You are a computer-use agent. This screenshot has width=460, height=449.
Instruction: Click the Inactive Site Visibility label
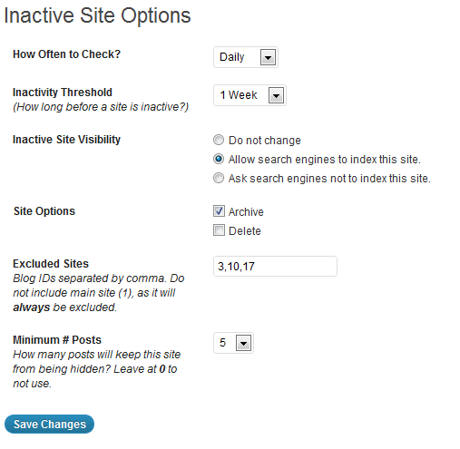tap(66, 140)
